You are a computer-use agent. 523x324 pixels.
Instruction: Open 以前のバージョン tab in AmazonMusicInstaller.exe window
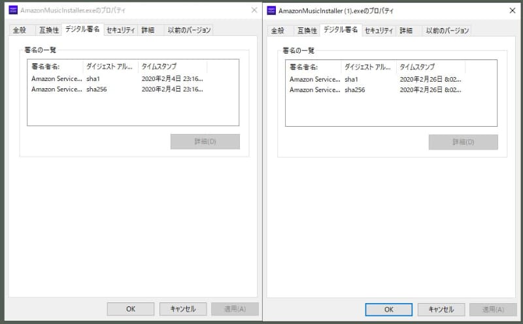coord(189,30)
